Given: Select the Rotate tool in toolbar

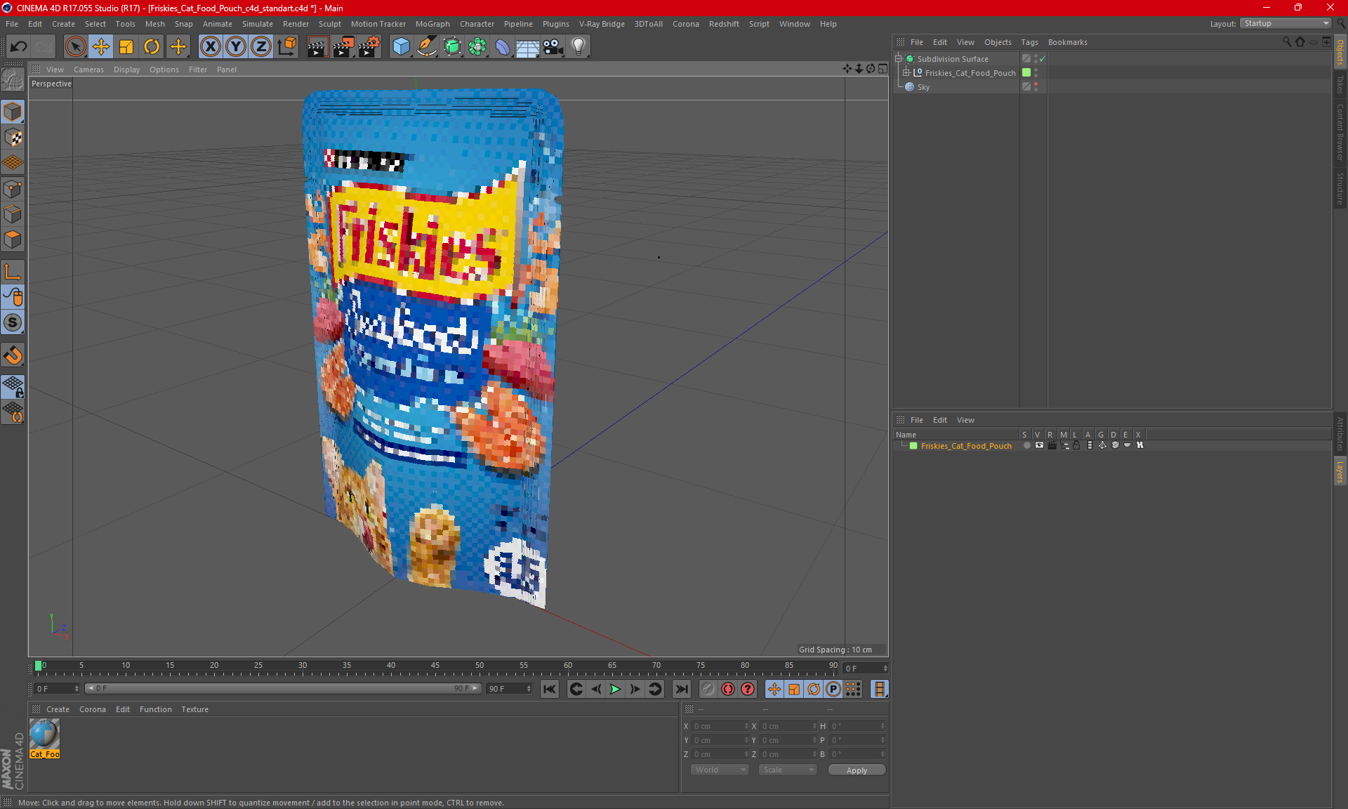Looking at the screenshot, I should coord(152,47).
